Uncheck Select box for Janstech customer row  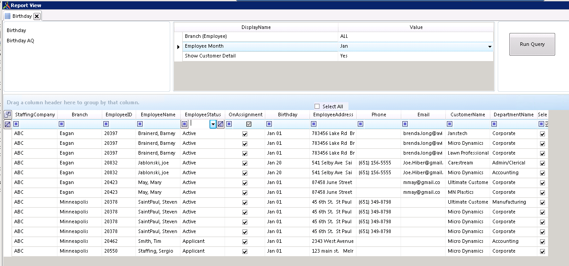[x=542, y=134]
